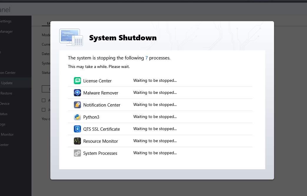
Task: Open the Resource Monitor graph icon
Action: click(x=77, y=141)
